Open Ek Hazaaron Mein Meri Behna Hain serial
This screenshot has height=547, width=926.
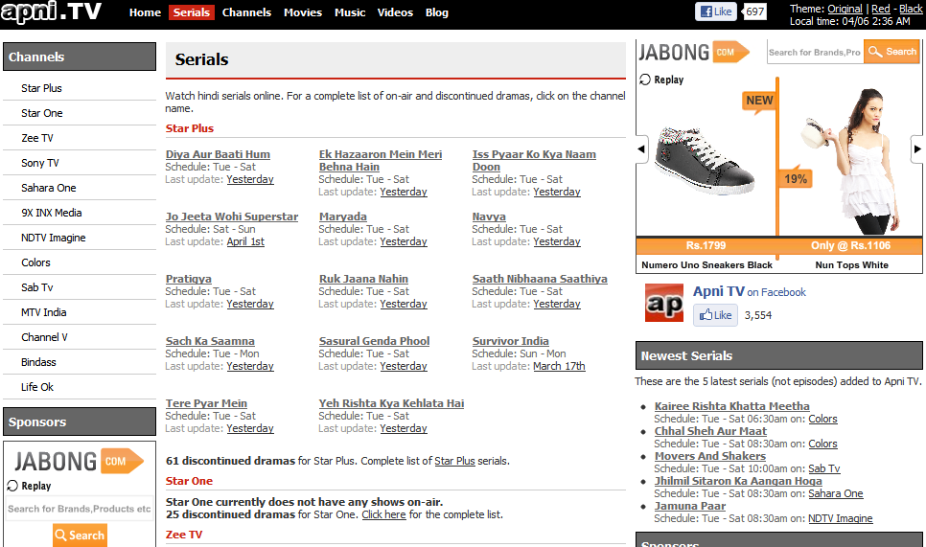(x=381, y=161)
